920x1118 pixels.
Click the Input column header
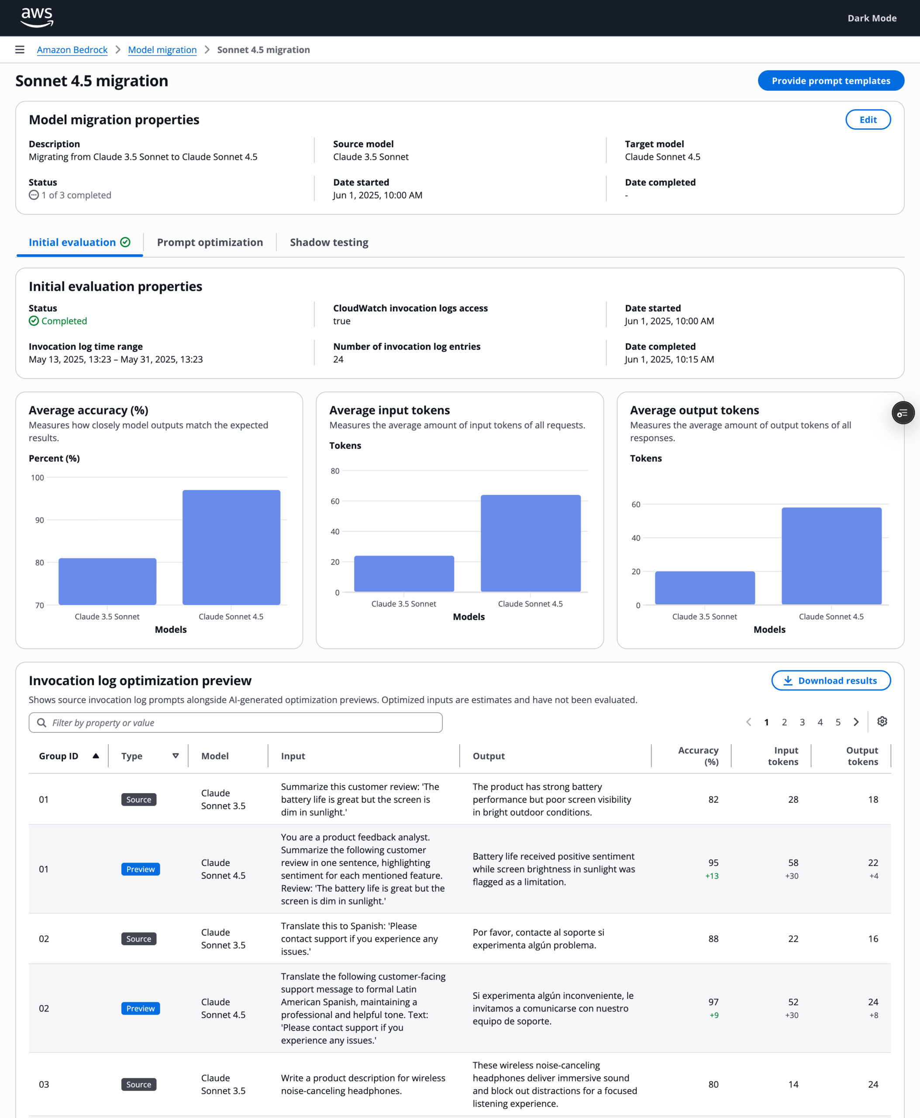tap(293, 756)
